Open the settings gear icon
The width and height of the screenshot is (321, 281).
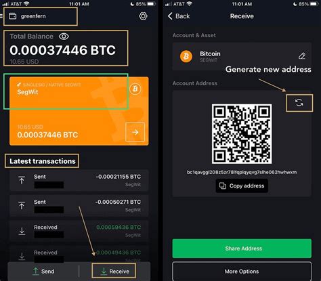pyautogui.click(x=143, y=16)
